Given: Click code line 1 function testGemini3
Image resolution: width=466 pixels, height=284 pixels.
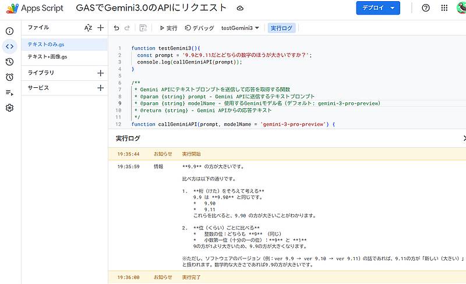Looking at the screenshot, I should 166,48.
